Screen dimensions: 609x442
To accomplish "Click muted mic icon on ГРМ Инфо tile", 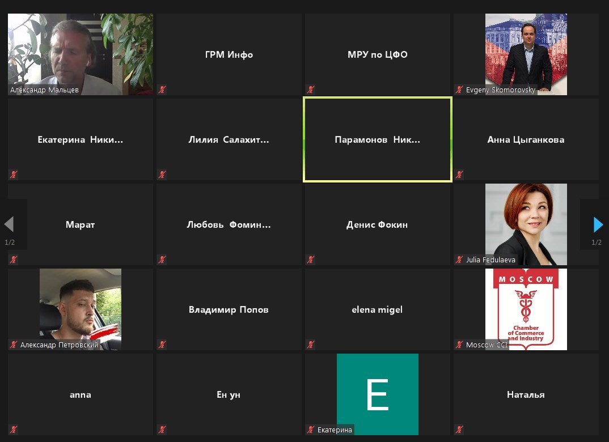I will (162, 90).
